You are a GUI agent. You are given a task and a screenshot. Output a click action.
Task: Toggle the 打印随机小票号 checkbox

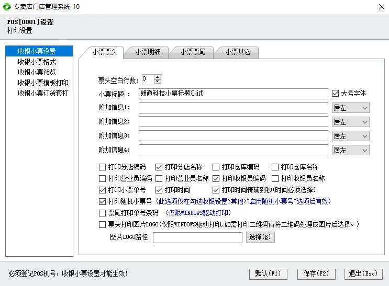point(103,201)
